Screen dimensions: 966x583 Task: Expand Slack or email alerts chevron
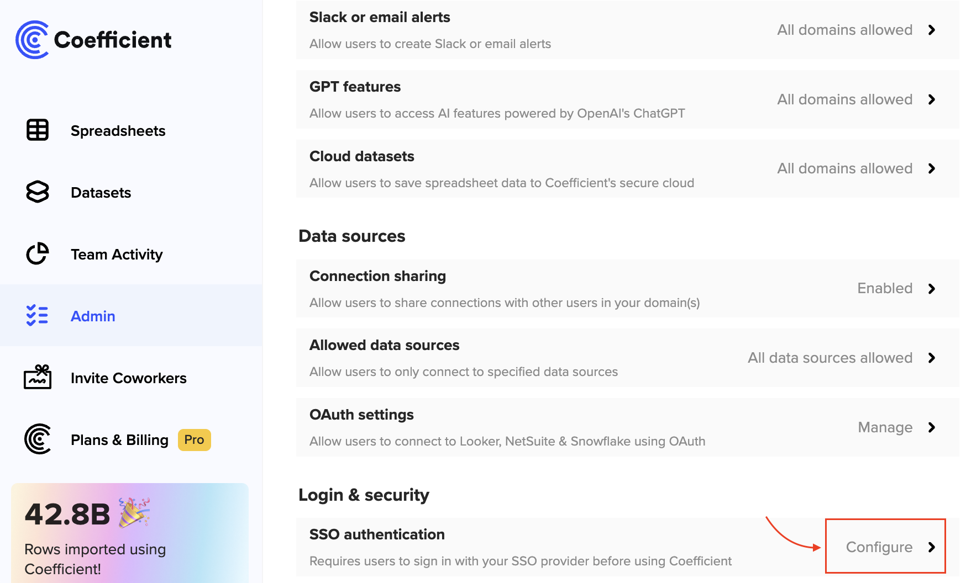pyautogui.click(x=932, y=30)
